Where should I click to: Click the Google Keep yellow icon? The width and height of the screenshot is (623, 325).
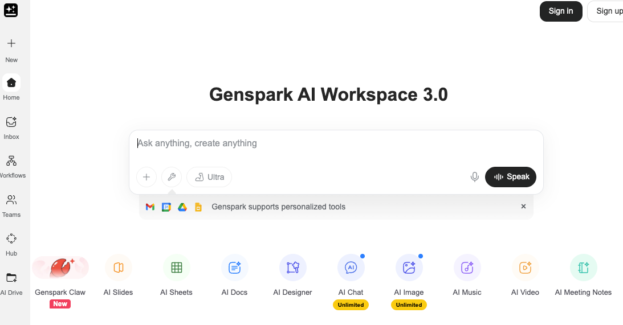point(198,207)
